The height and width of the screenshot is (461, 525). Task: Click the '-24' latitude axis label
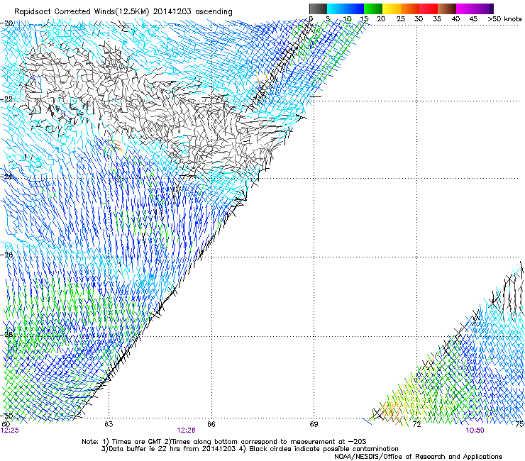tap(6, 177)
